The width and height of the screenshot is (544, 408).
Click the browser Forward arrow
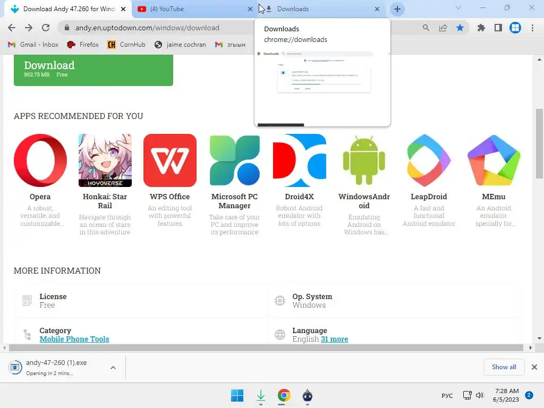(29, 28)
